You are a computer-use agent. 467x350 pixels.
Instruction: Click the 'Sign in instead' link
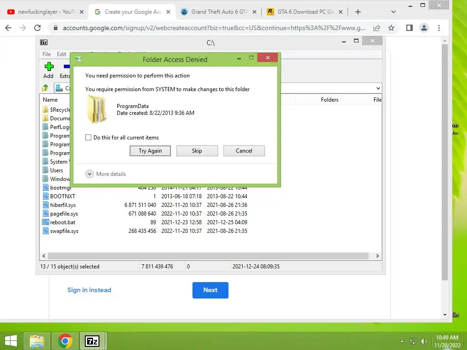pos(89,290)
